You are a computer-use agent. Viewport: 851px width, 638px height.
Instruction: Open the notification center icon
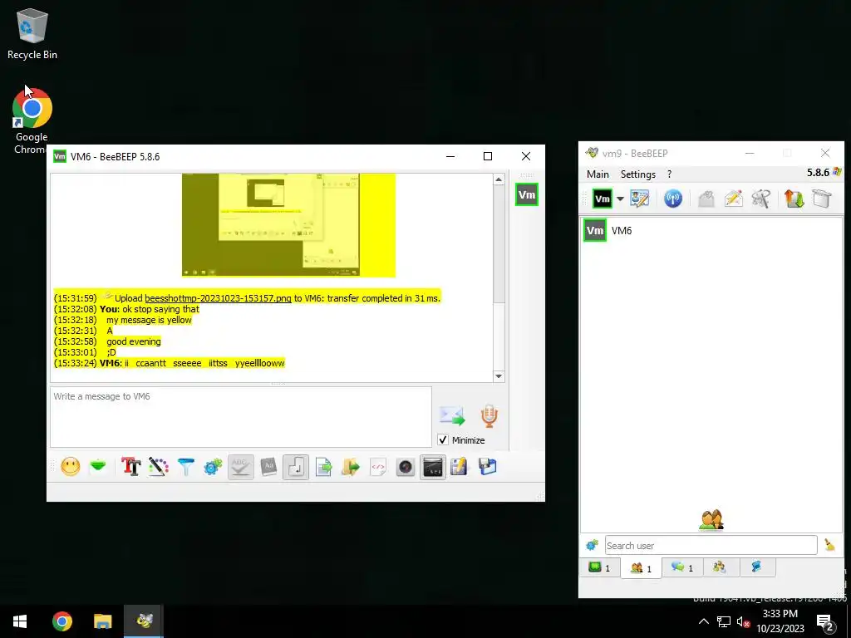(825, 623)
